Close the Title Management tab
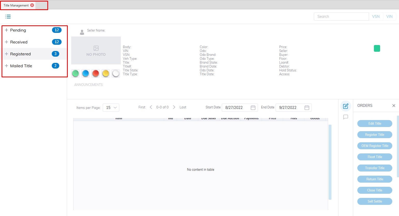This screenshot has height=216, width=399. (x=32, y=5)
